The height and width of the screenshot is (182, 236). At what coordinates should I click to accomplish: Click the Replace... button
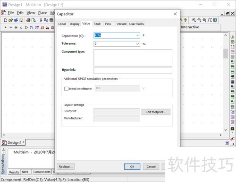click(x=66, y=166)
